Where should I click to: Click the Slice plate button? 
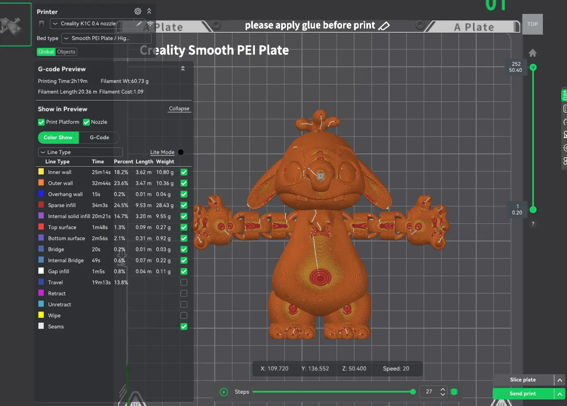tap(523, 380)
